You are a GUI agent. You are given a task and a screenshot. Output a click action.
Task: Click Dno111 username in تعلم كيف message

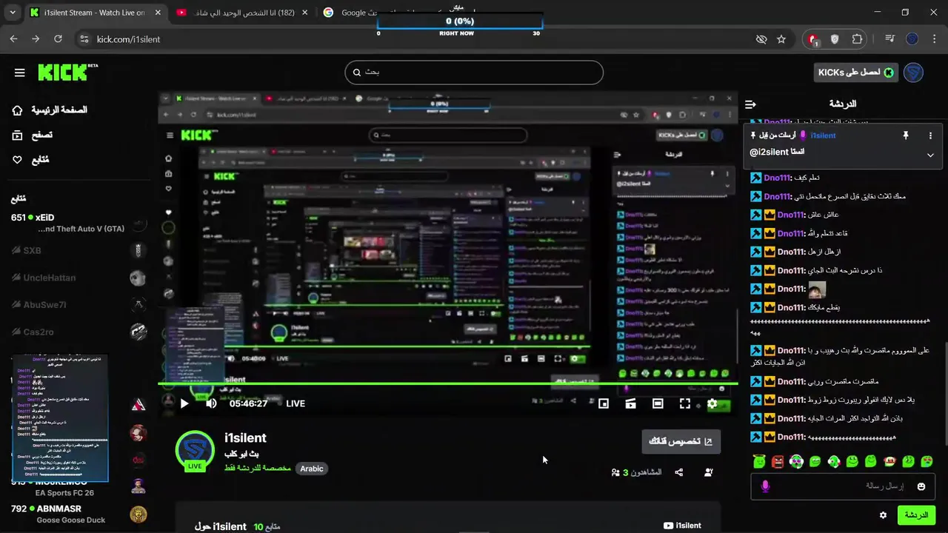coord(778,178)
